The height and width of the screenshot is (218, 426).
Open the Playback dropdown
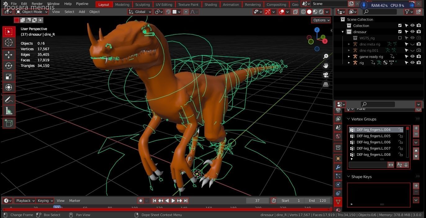tap(25, 201)
